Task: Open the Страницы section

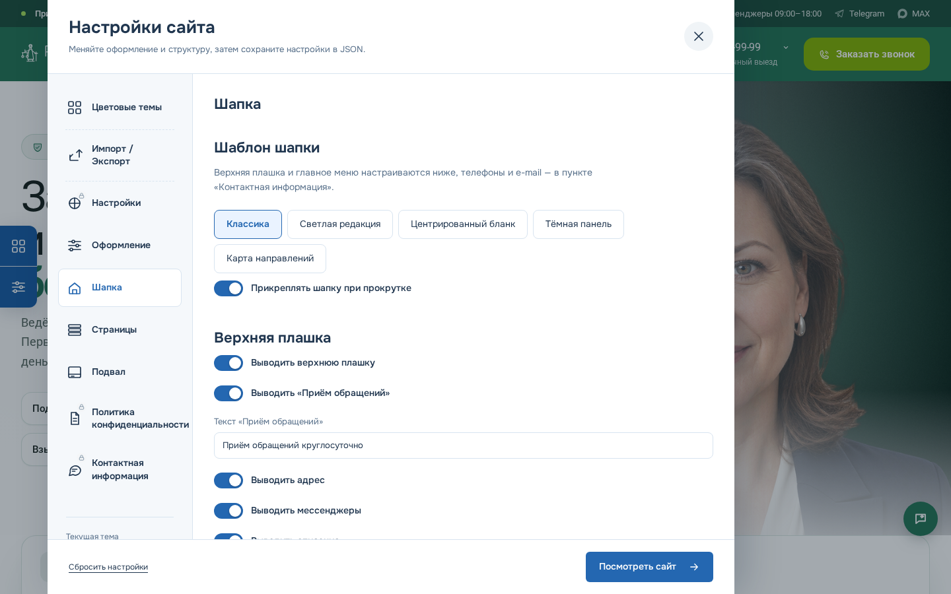Action: [120, 330]
